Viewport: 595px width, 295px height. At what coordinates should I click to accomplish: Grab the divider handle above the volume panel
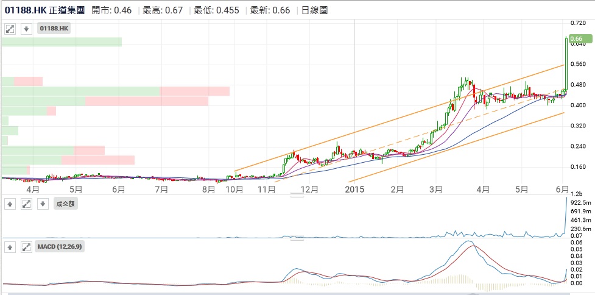coord(297,196)
